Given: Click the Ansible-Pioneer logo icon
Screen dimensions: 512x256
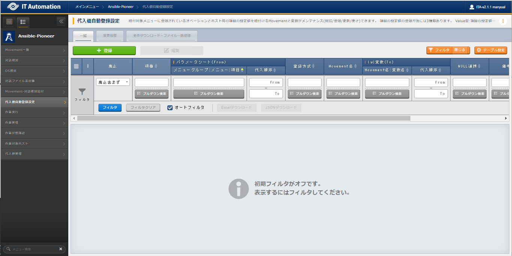Looking at the screenshot, I should 9,36.
